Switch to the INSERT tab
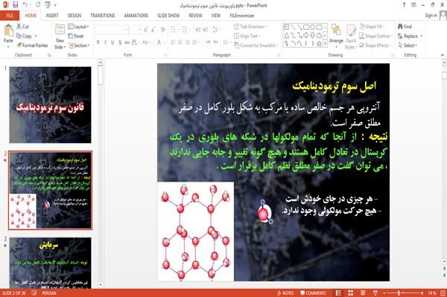This screenshot has height=297, width=447. [52, 16]
